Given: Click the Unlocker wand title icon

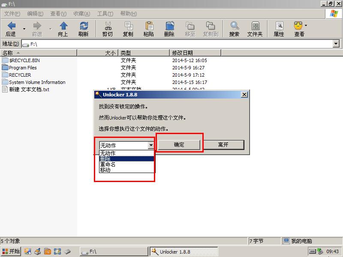Looking at the screenshot, I should click(99, 94).
